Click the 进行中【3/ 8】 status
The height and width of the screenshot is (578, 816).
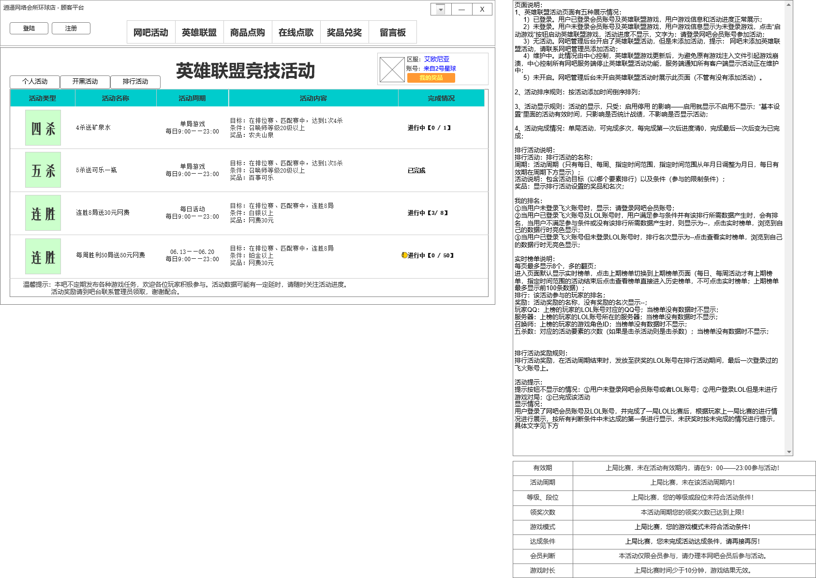coord(428,213)
